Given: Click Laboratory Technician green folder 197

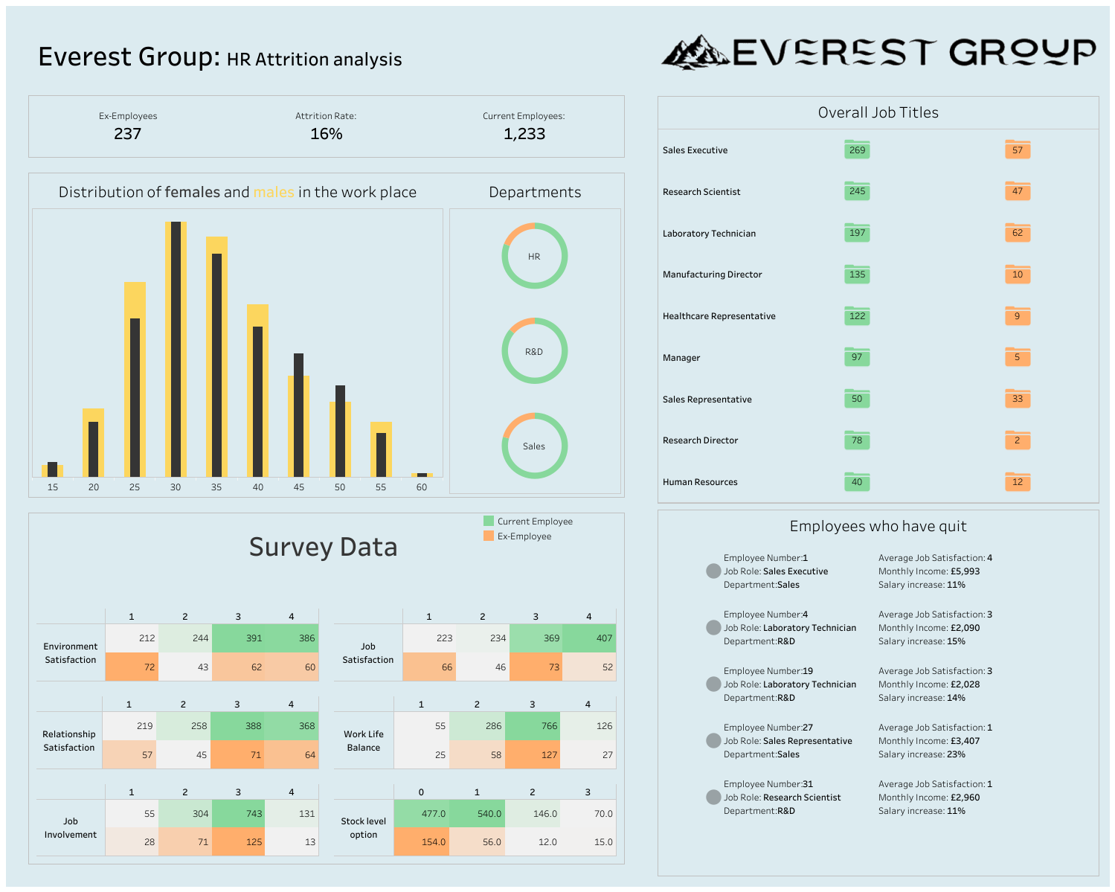Looking at the screenshot, I should (857, 233).
